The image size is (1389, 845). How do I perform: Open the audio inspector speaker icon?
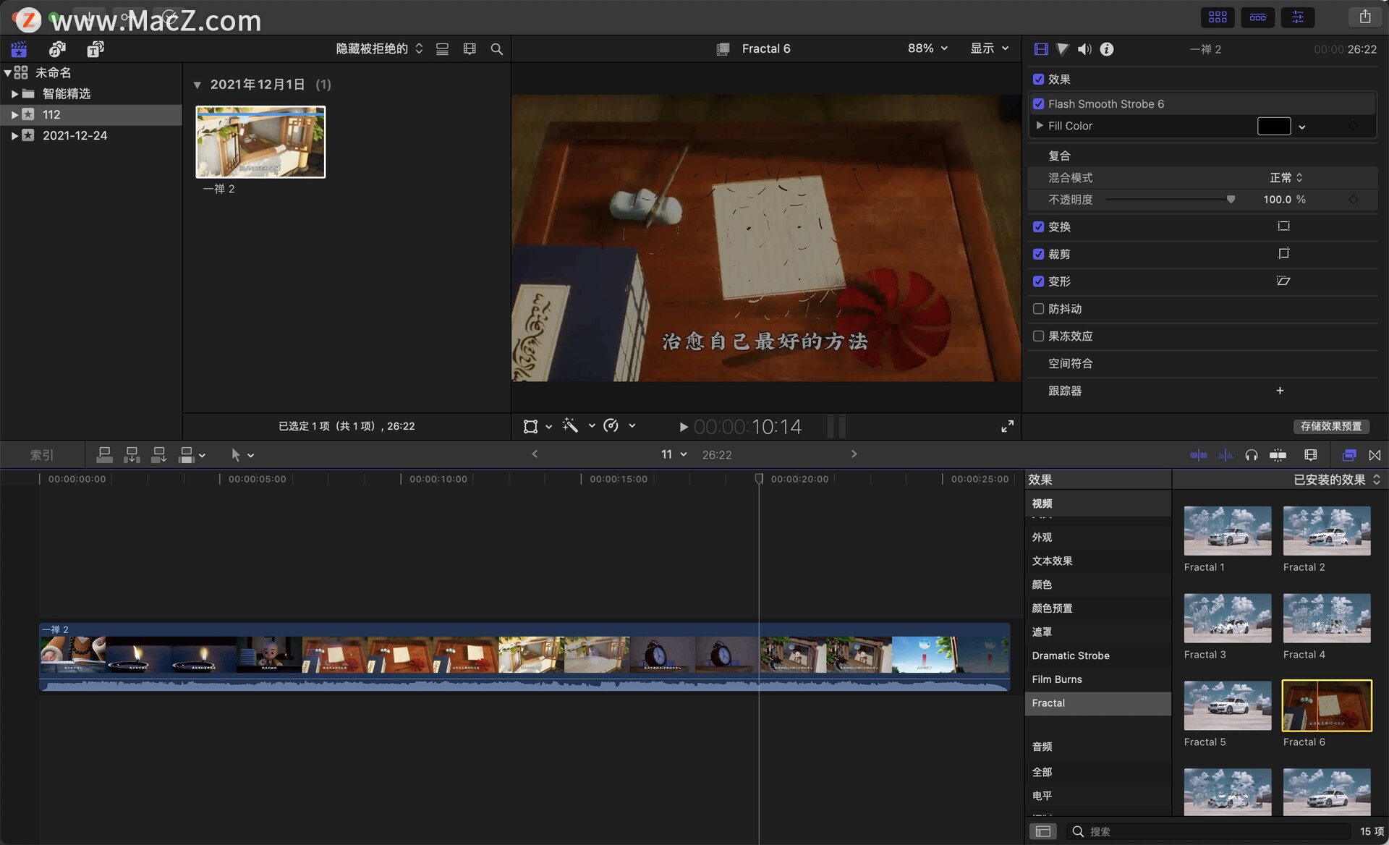click(x=1084, y=49)
